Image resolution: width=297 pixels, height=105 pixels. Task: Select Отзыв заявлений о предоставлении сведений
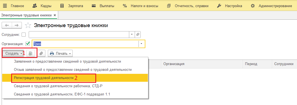point(75,69)
